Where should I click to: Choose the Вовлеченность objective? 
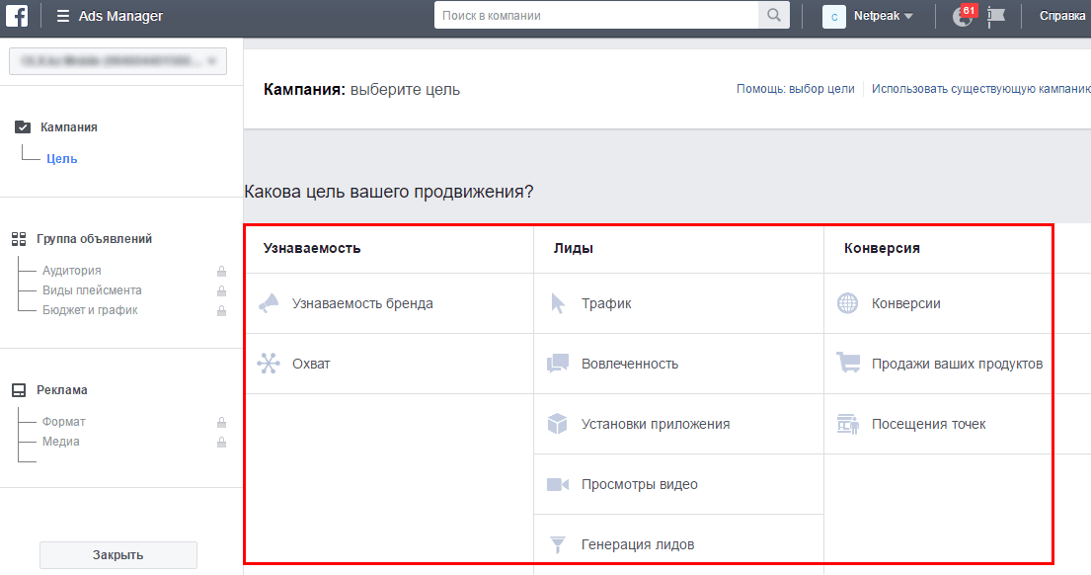[630, 364]
